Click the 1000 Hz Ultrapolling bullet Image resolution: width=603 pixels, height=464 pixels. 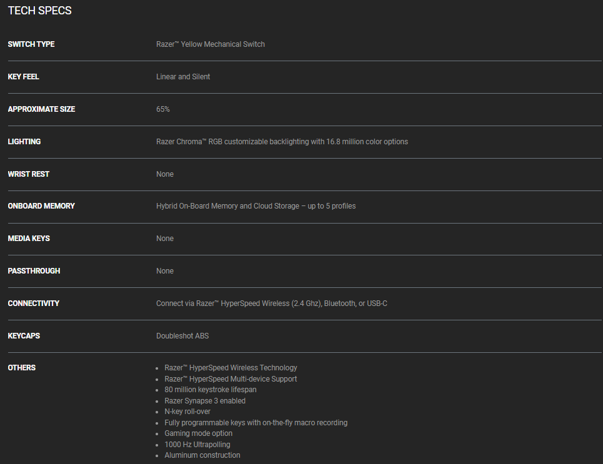tap(197, 445)
